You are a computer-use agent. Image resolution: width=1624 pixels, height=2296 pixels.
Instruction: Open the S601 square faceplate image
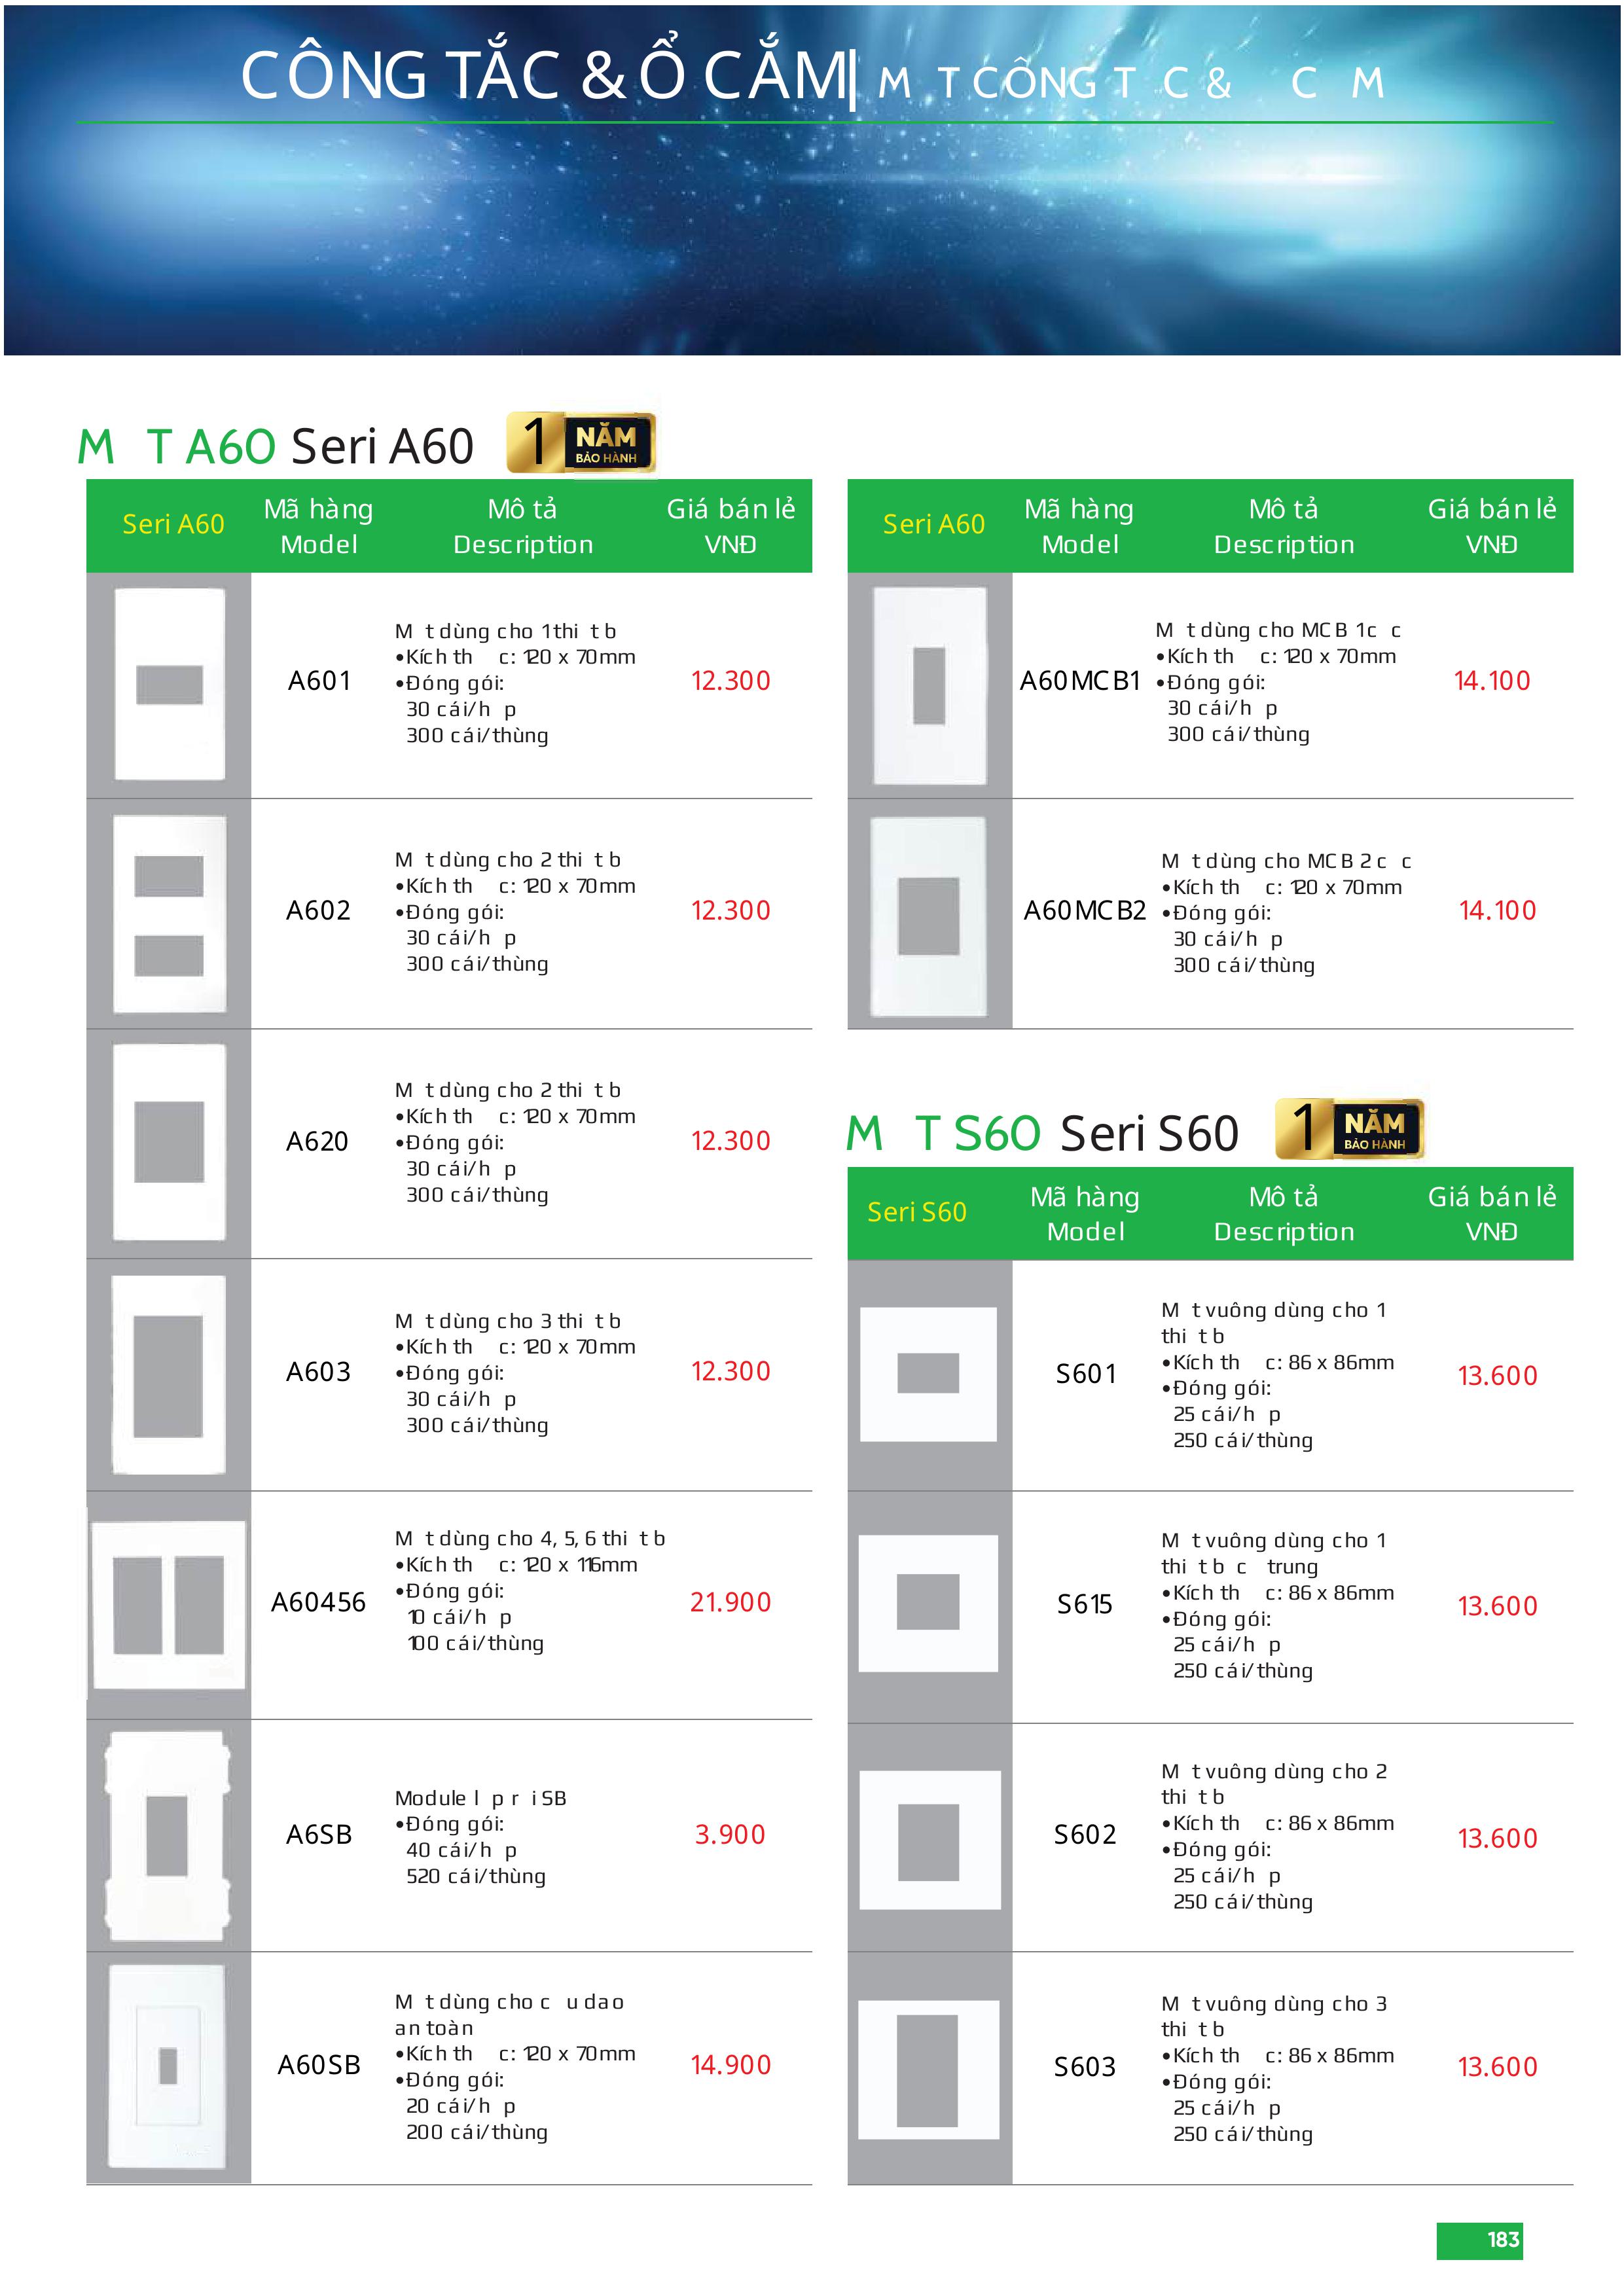[x=928, y=1373]
